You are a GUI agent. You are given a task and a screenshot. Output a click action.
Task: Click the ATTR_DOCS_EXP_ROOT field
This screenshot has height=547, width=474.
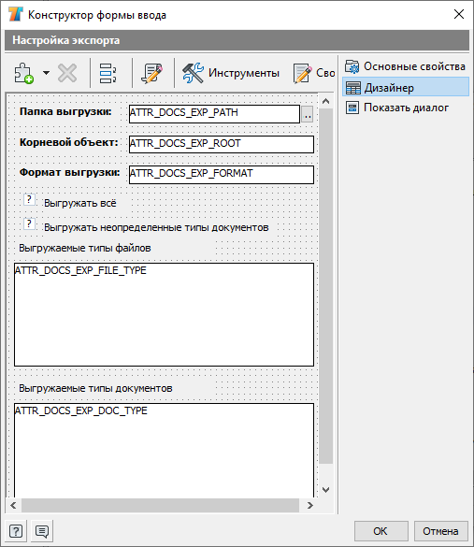pos(222,144)
